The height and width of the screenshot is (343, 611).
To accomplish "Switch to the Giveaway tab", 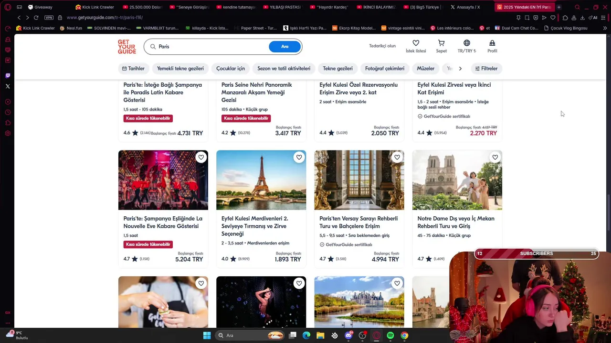I will [x=43, y=7].
